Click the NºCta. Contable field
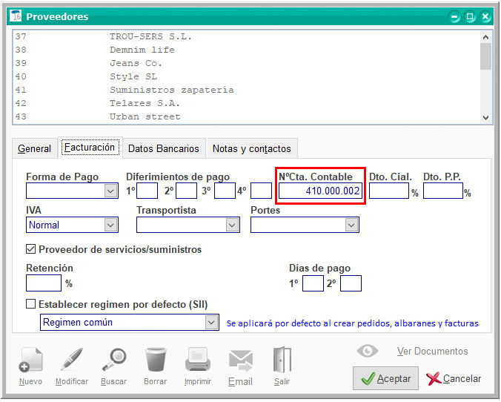Image resolution: width=501 pixels, height=402 pixels. click(x=320, y=191)
